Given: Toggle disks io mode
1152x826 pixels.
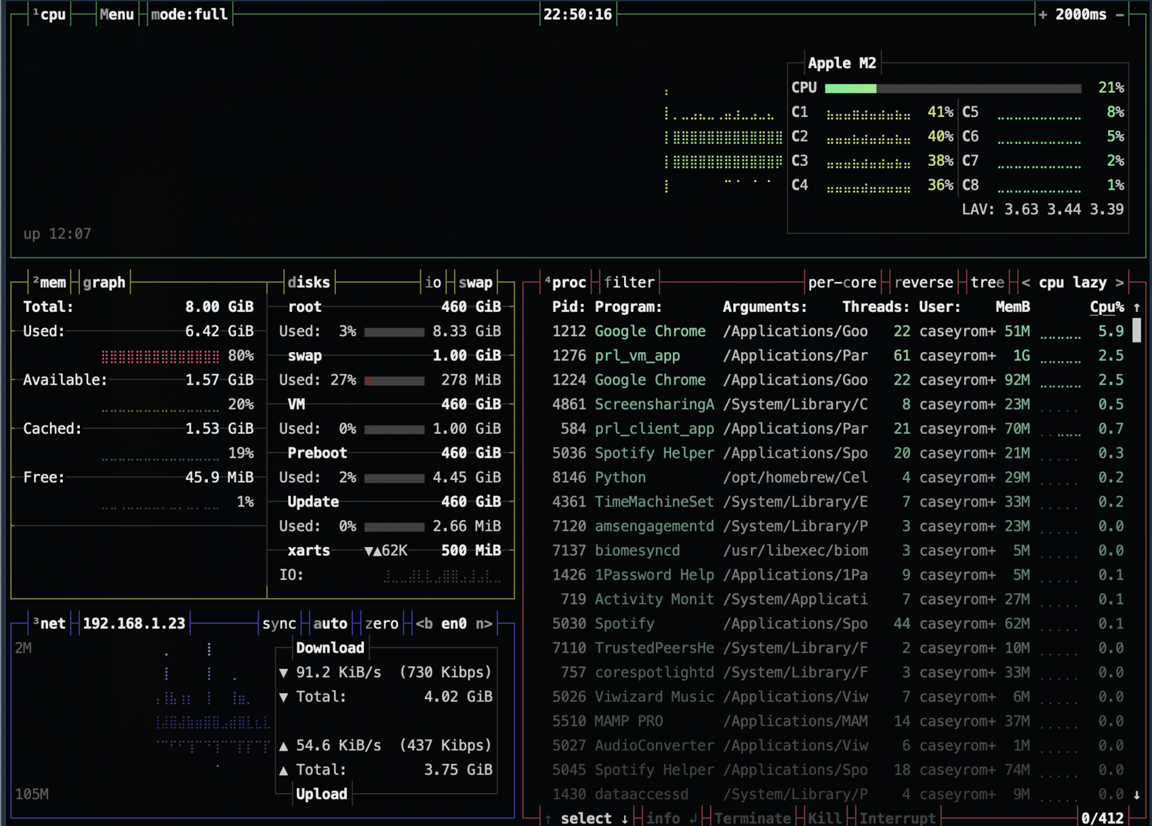Looking at the screenshot, I should (x=433, y=282).
